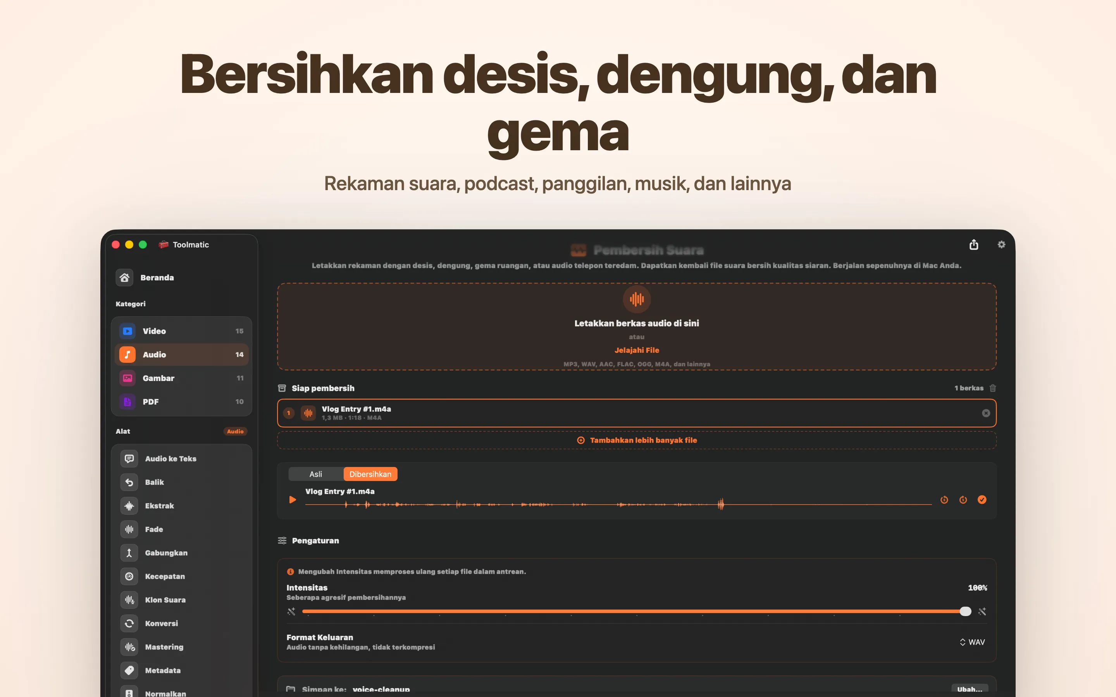Click the Intensitas slider handle
Screen dimensions: 1116x697
[x=965, y=611]
